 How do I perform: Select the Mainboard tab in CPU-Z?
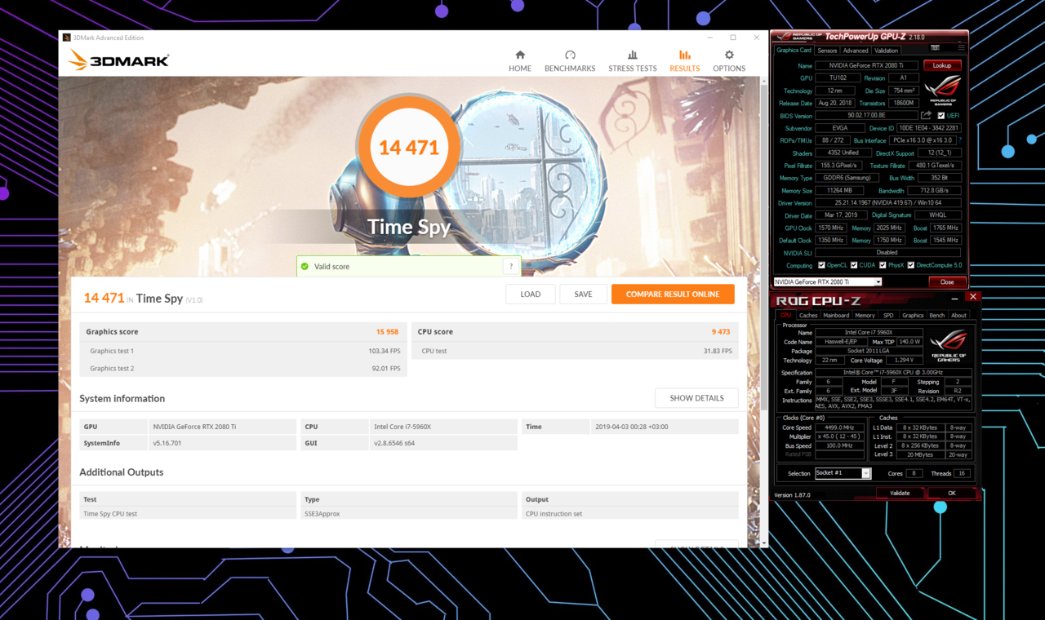point(836,315)
